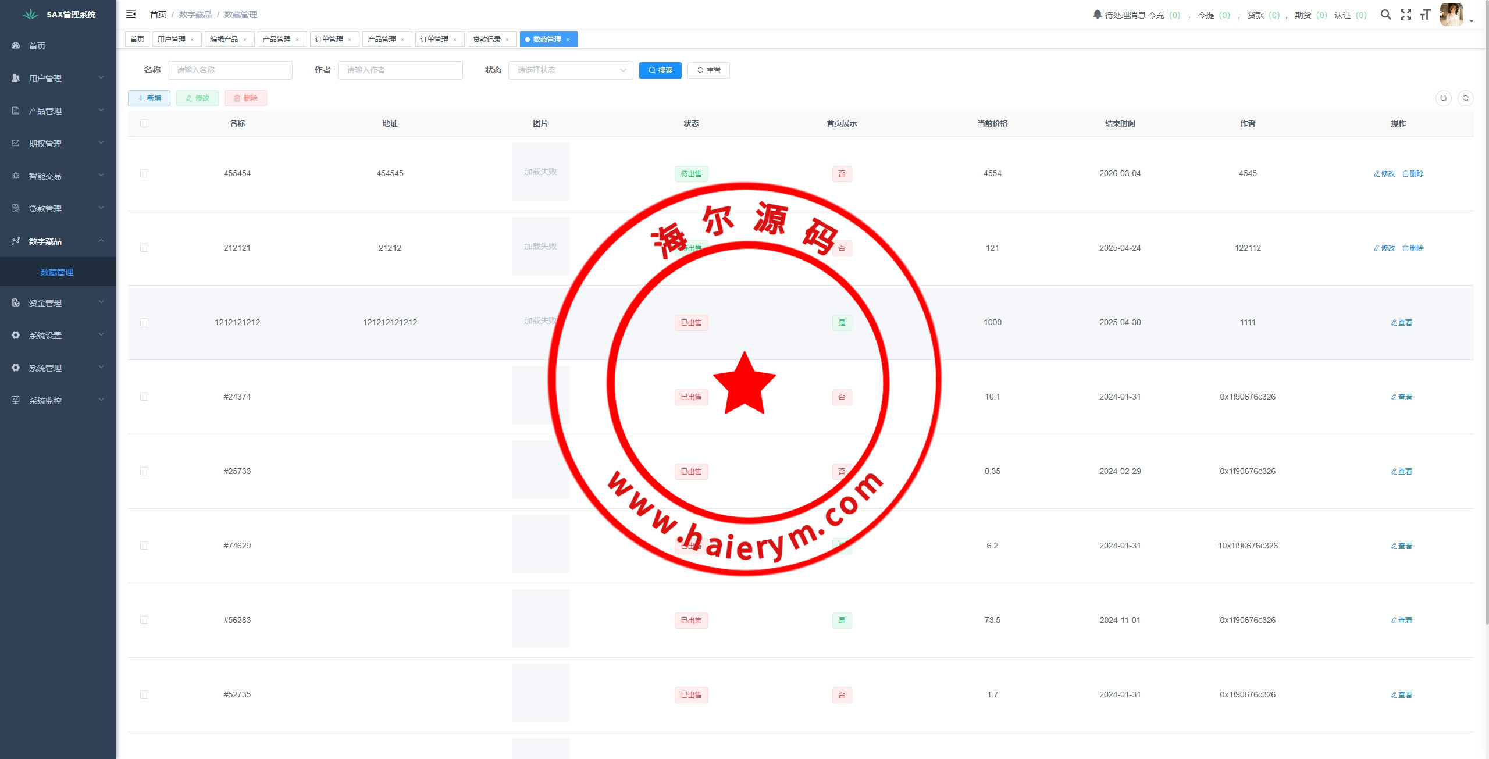Image resolution: width=1489 pixels, height=759 pixels.
Task: Open the font size setting icon
Action: tap(1424, 15)
